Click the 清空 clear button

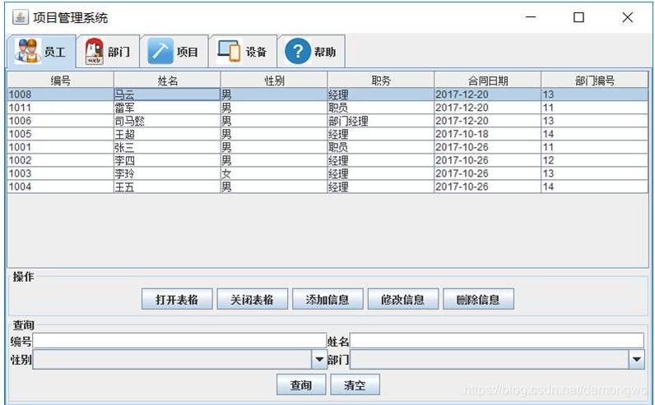(x=355, y=384)
